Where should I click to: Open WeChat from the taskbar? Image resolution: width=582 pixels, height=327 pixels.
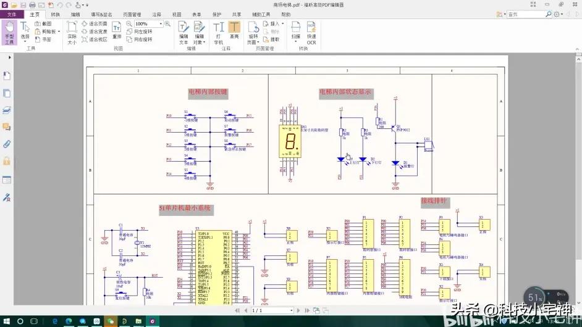(111, 321)
